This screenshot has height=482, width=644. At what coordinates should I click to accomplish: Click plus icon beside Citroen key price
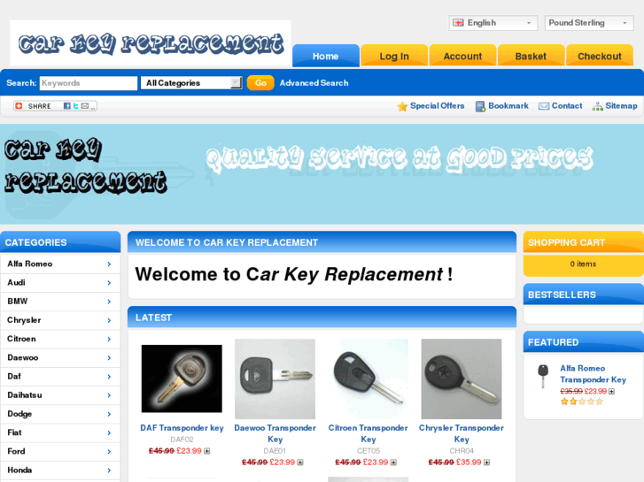(x=393, y=463)
